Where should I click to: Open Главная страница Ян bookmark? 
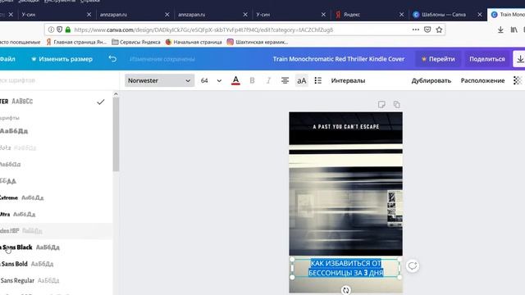[76, 42]
